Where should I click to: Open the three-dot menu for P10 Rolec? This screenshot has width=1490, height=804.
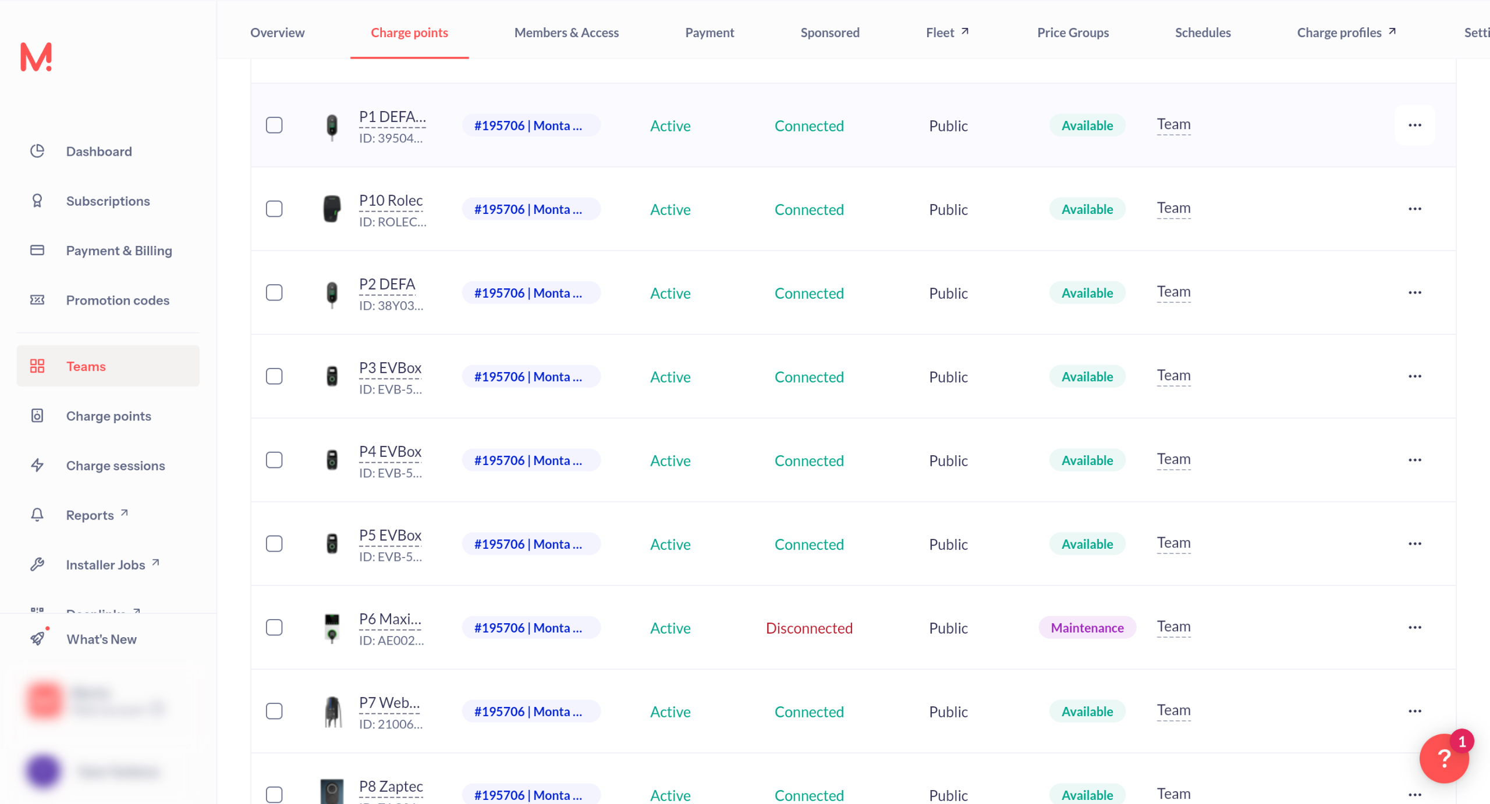pyautogui.click(x=1415, y=209)
